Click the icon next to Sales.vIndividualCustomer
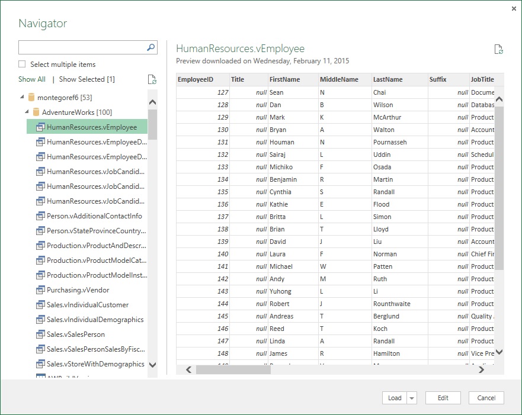The height and width of the screenshot is (415, 522). pos(40,305)
